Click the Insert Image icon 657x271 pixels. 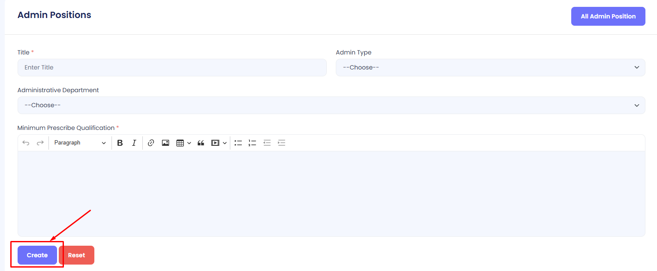click(x=166, y=143)
